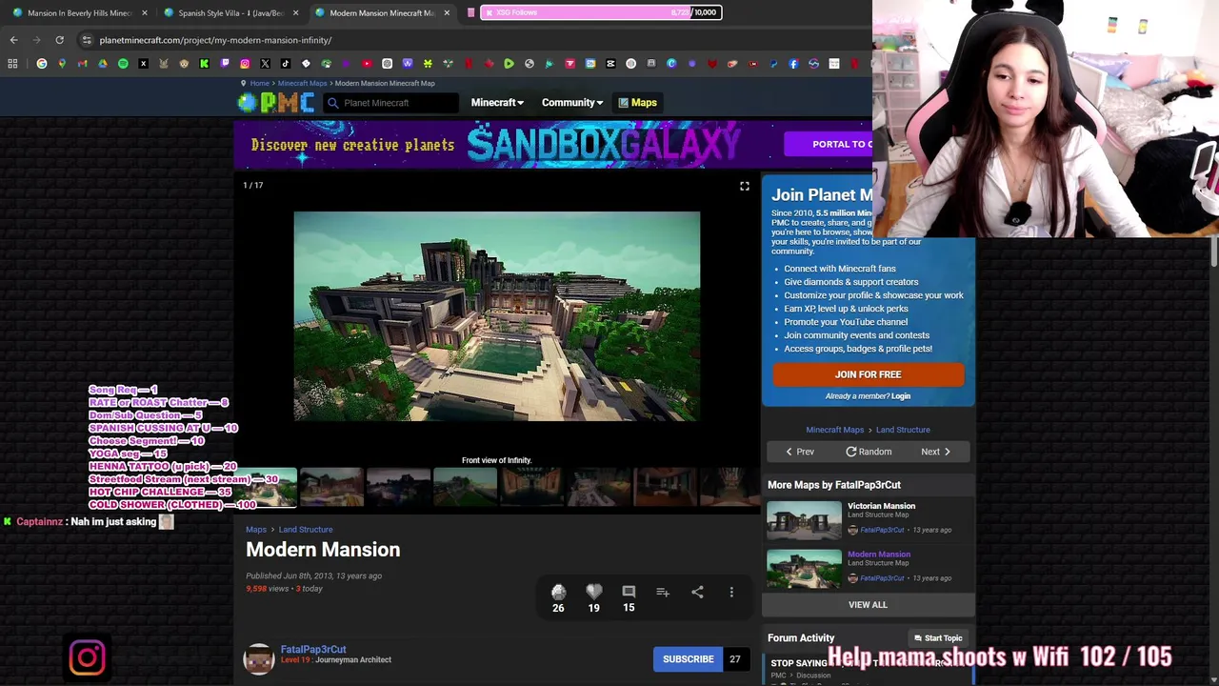The image size is (1219, 686).
Task: Expand the Minecraft dropdown menu
Action: 497,103
